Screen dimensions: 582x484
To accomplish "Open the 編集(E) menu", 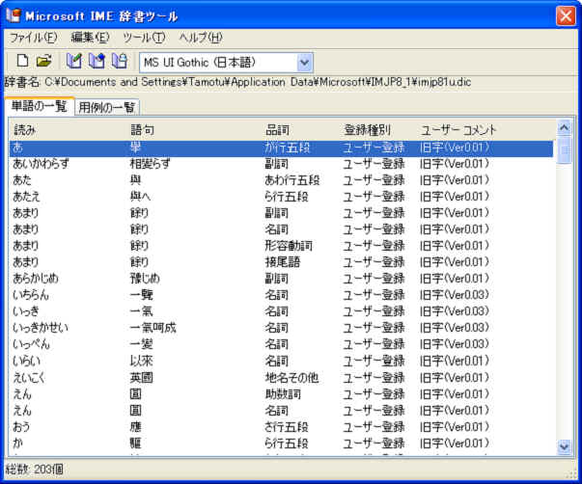I will point(90,38).
